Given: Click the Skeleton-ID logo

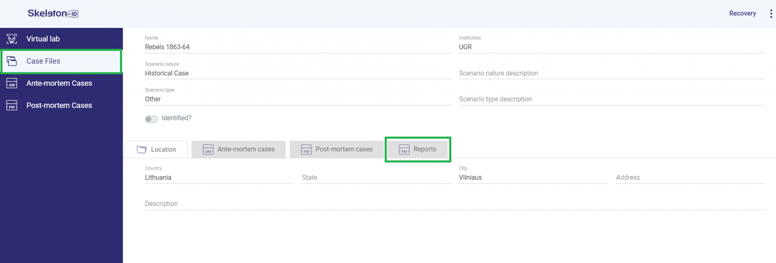Looking at the screenshot, I should pos(53,13).
